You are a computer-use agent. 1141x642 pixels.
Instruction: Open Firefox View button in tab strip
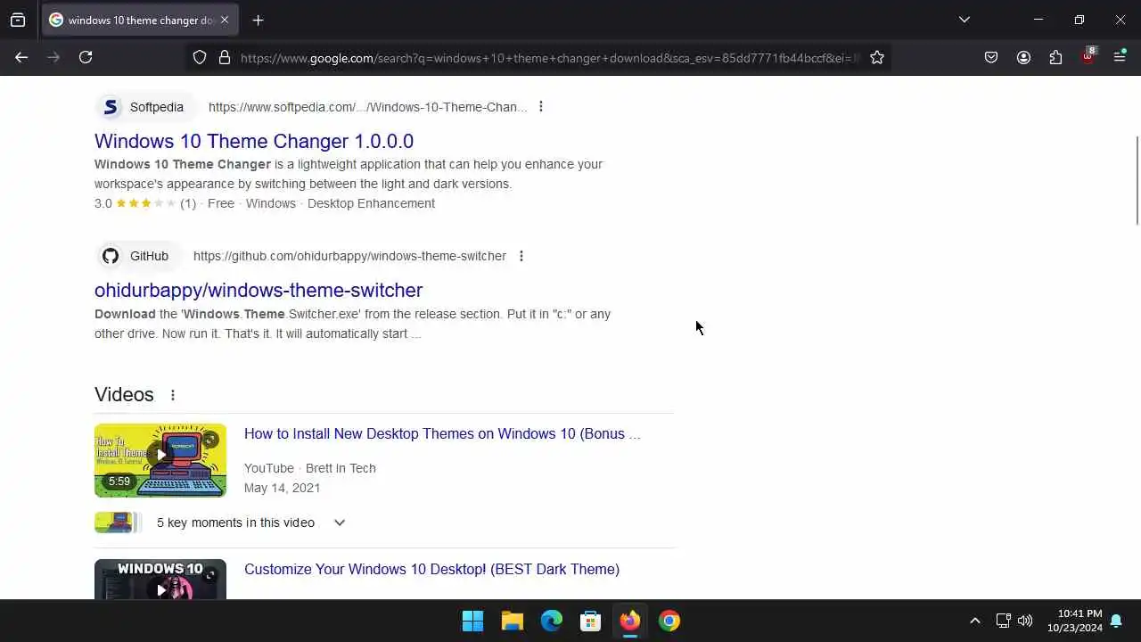click(18, 20)
